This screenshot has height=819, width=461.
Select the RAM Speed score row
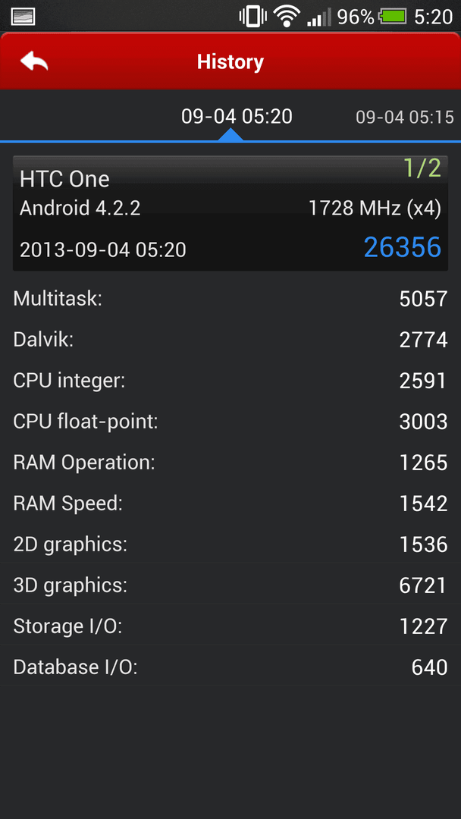pyautogui.click(x=230, y=504)
